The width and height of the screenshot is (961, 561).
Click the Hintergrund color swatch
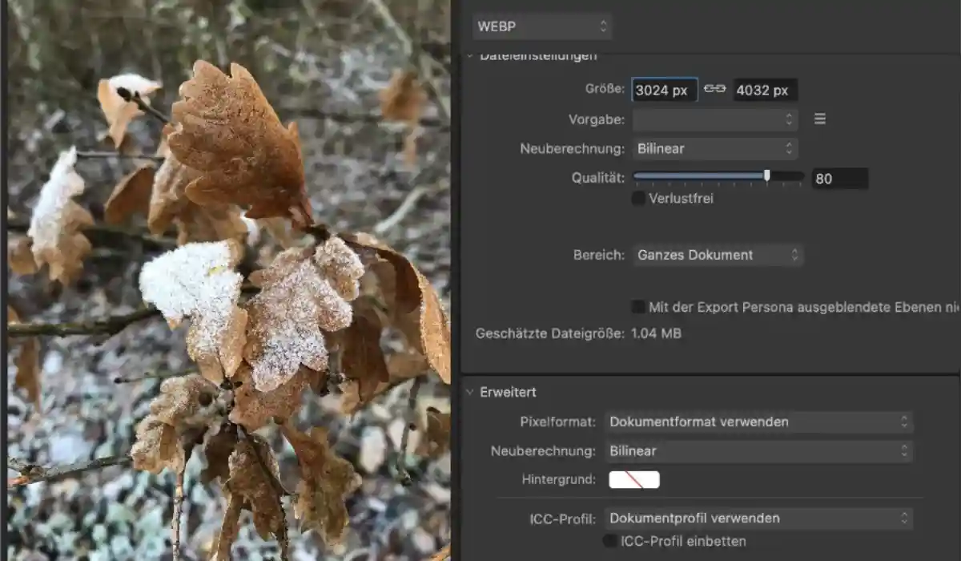click(x=634, y=480)
